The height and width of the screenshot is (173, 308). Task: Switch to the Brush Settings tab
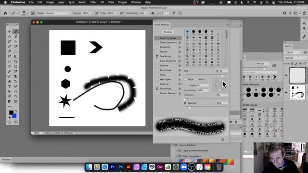click(162, 25)
